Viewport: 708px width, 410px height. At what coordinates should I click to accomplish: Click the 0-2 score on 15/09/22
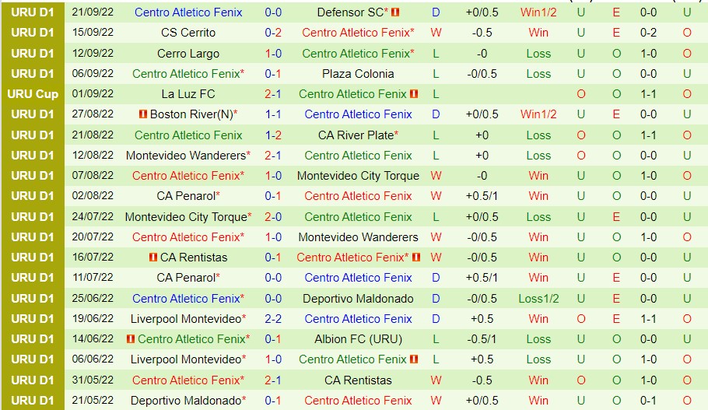pos(273,33)
